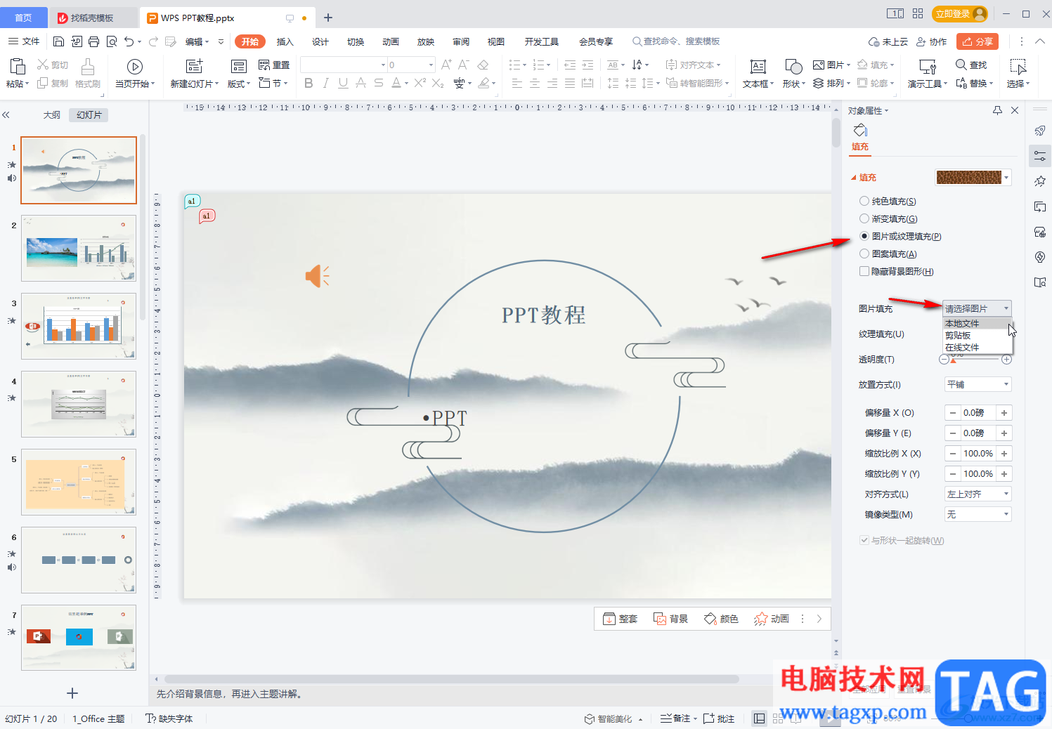Check Hide Background Graphics checkbox
Viewport: 1052px width, 729px height.
coord(864,271)
